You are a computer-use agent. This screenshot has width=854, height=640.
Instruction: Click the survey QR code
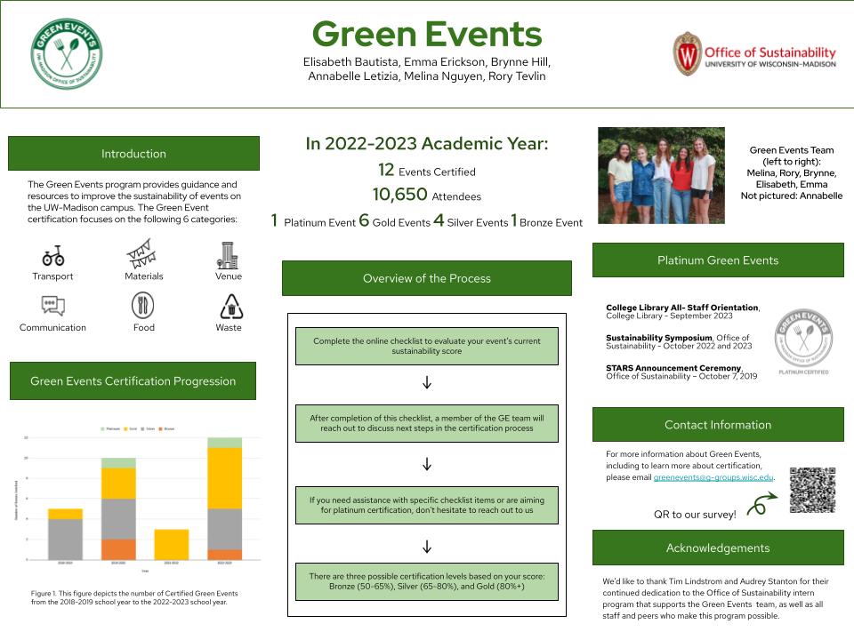(x=812, y=490)
